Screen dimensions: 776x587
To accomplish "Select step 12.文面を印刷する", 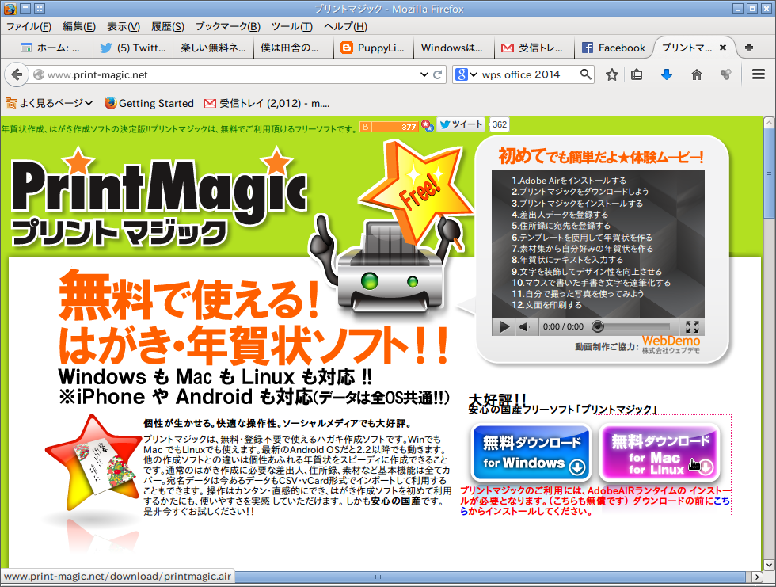I will pos(547,305).
